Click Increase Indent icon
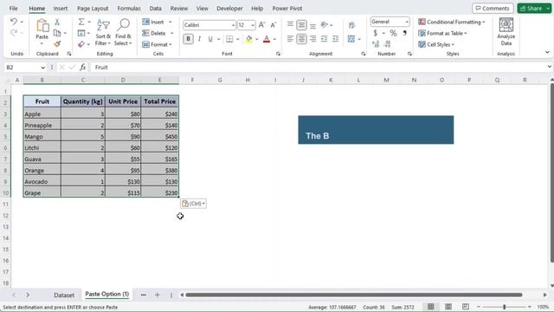 pos(335,38)
